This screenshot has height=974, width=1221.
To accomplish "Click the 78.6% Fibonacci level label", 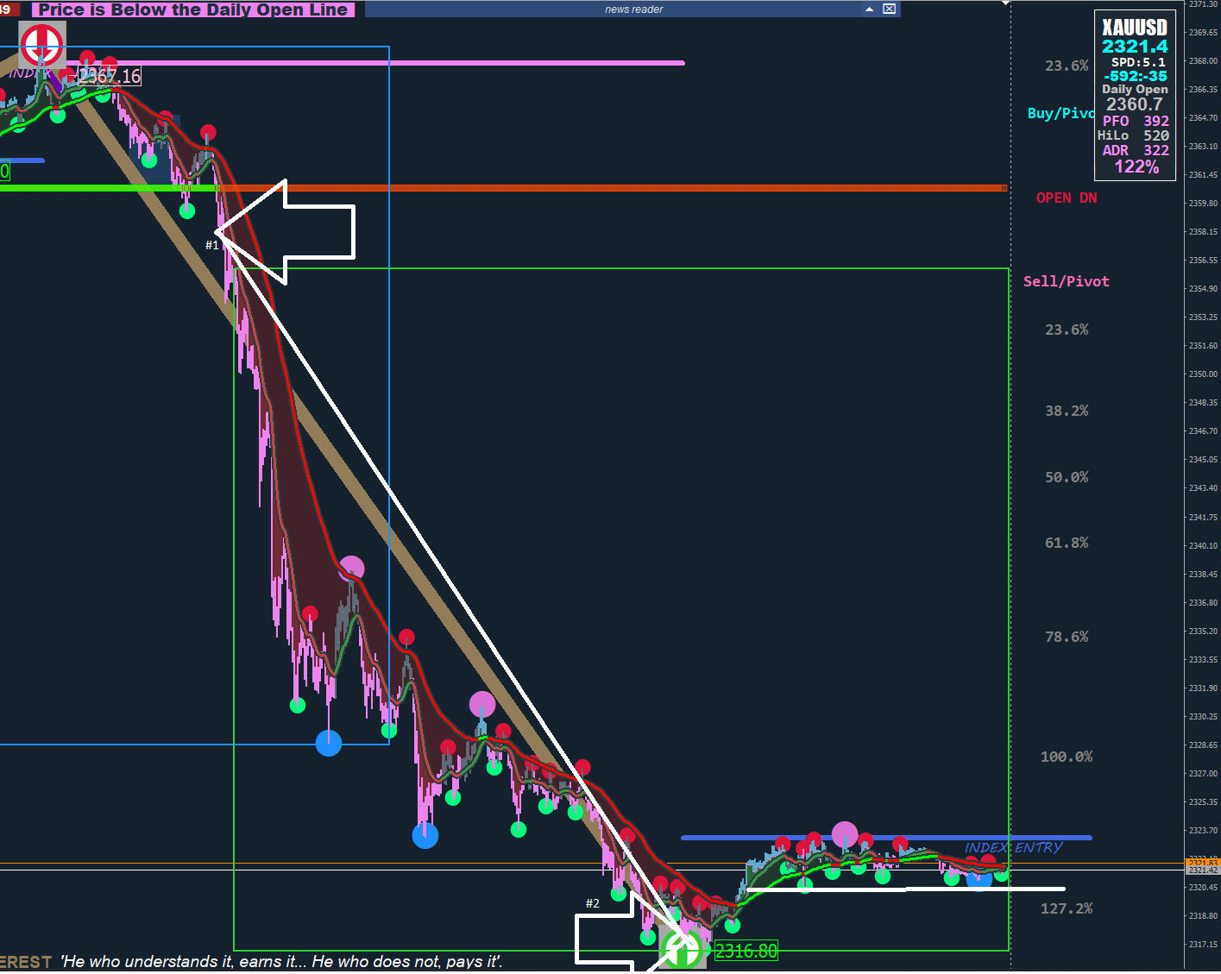I will (1067, 637).
